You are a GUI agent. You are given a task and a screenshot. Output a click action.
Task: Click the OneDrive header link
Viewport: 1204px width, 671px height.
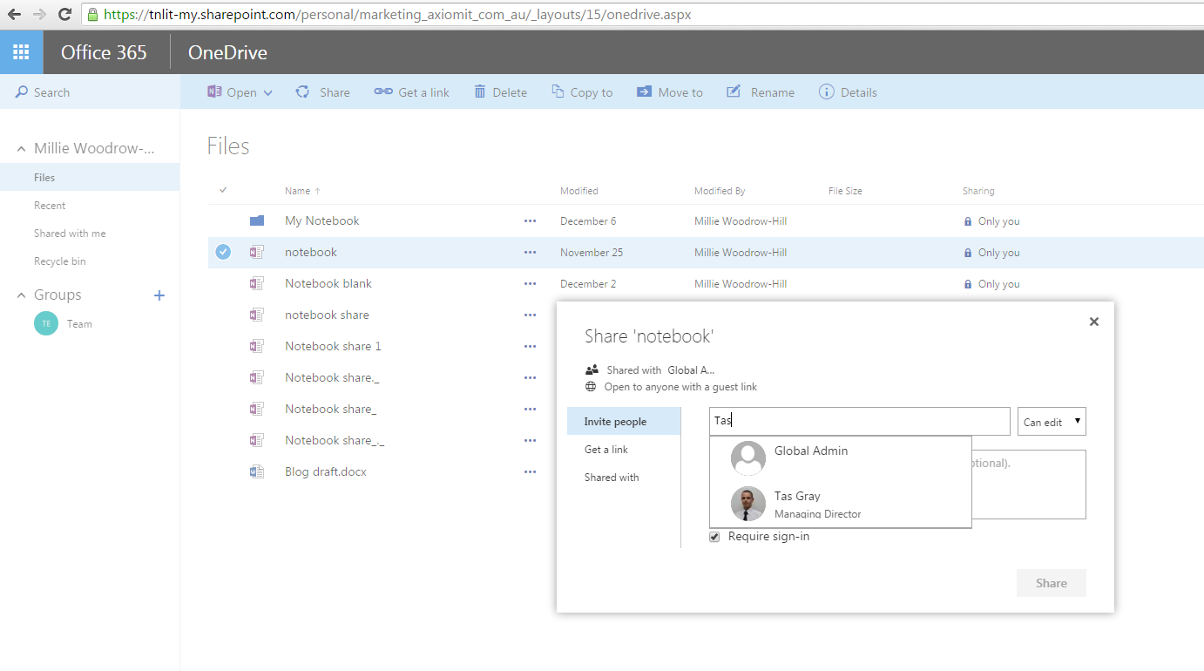point(227,52)
